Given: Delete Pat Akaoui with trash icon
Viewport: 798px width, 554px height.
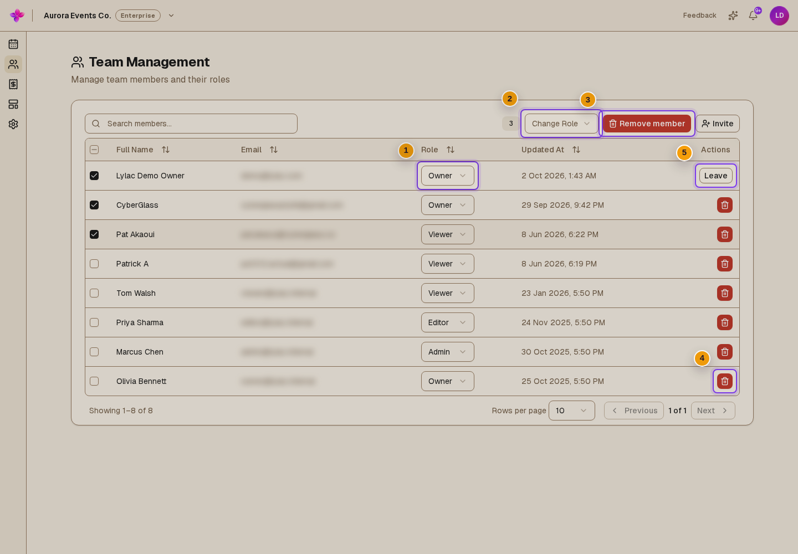Looking at the screenshot, I should [725, 234].
